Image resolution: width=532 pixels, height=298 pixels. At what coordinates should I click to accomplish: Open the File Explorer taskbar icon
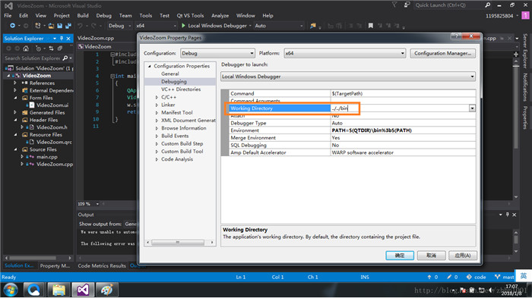tap(59, 290)
